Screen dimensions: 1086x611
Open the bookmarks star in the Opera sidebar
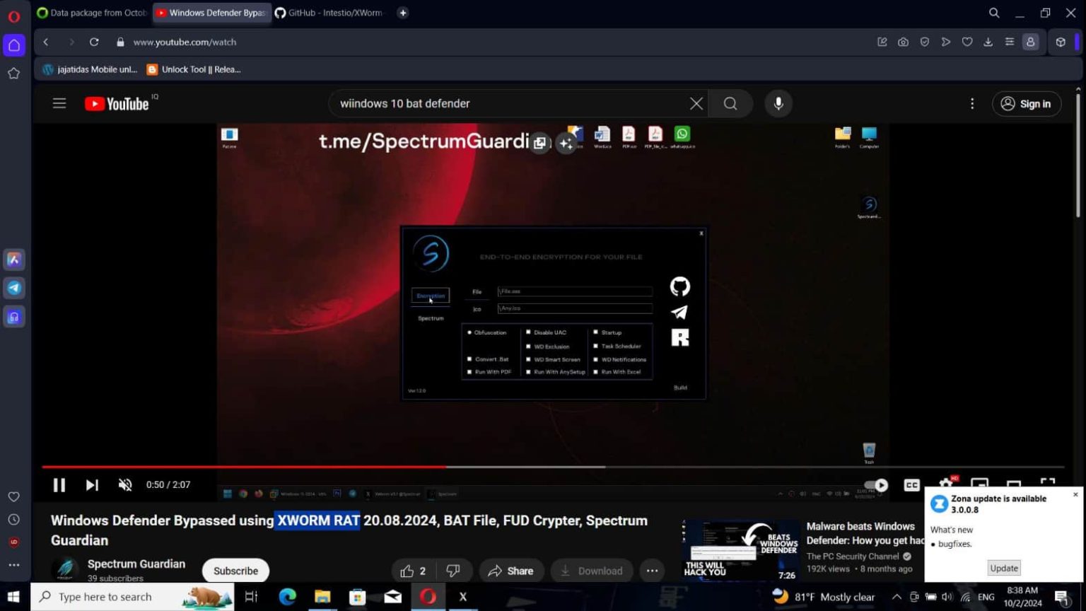click(13, 74)
